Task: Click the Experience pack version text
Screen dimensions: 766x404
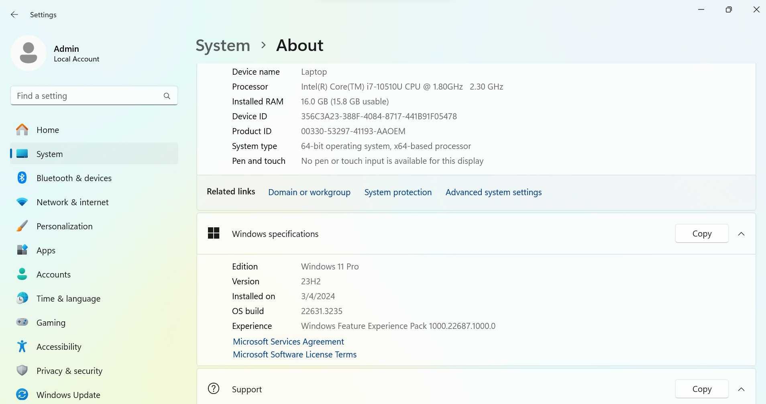Action: pyautogui.click(x=398, y=326)
